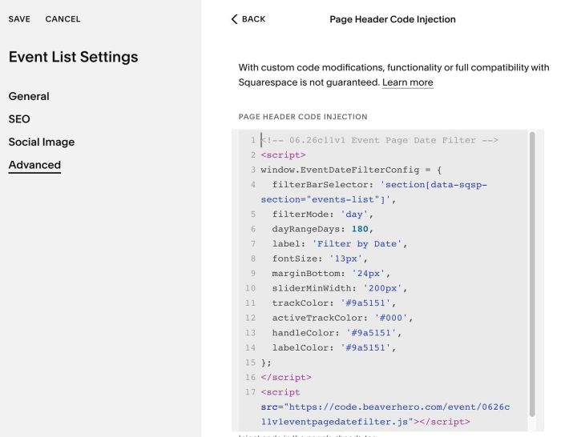Follow the Learn more link

click(407, 82)
